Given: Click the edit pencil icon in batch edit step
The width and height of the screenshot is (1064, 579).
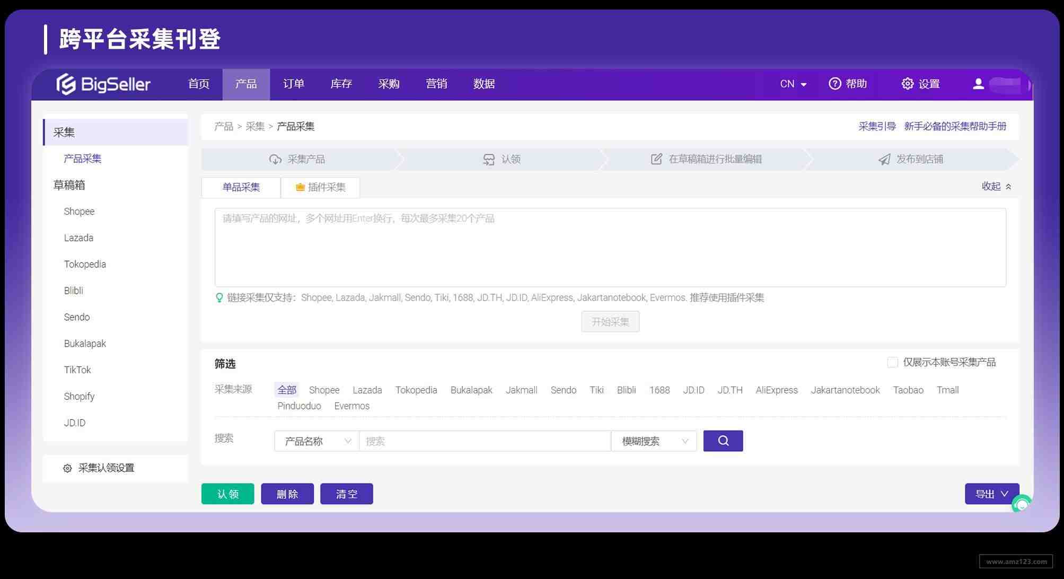Looking at the screenshot, I should point(656,159).
